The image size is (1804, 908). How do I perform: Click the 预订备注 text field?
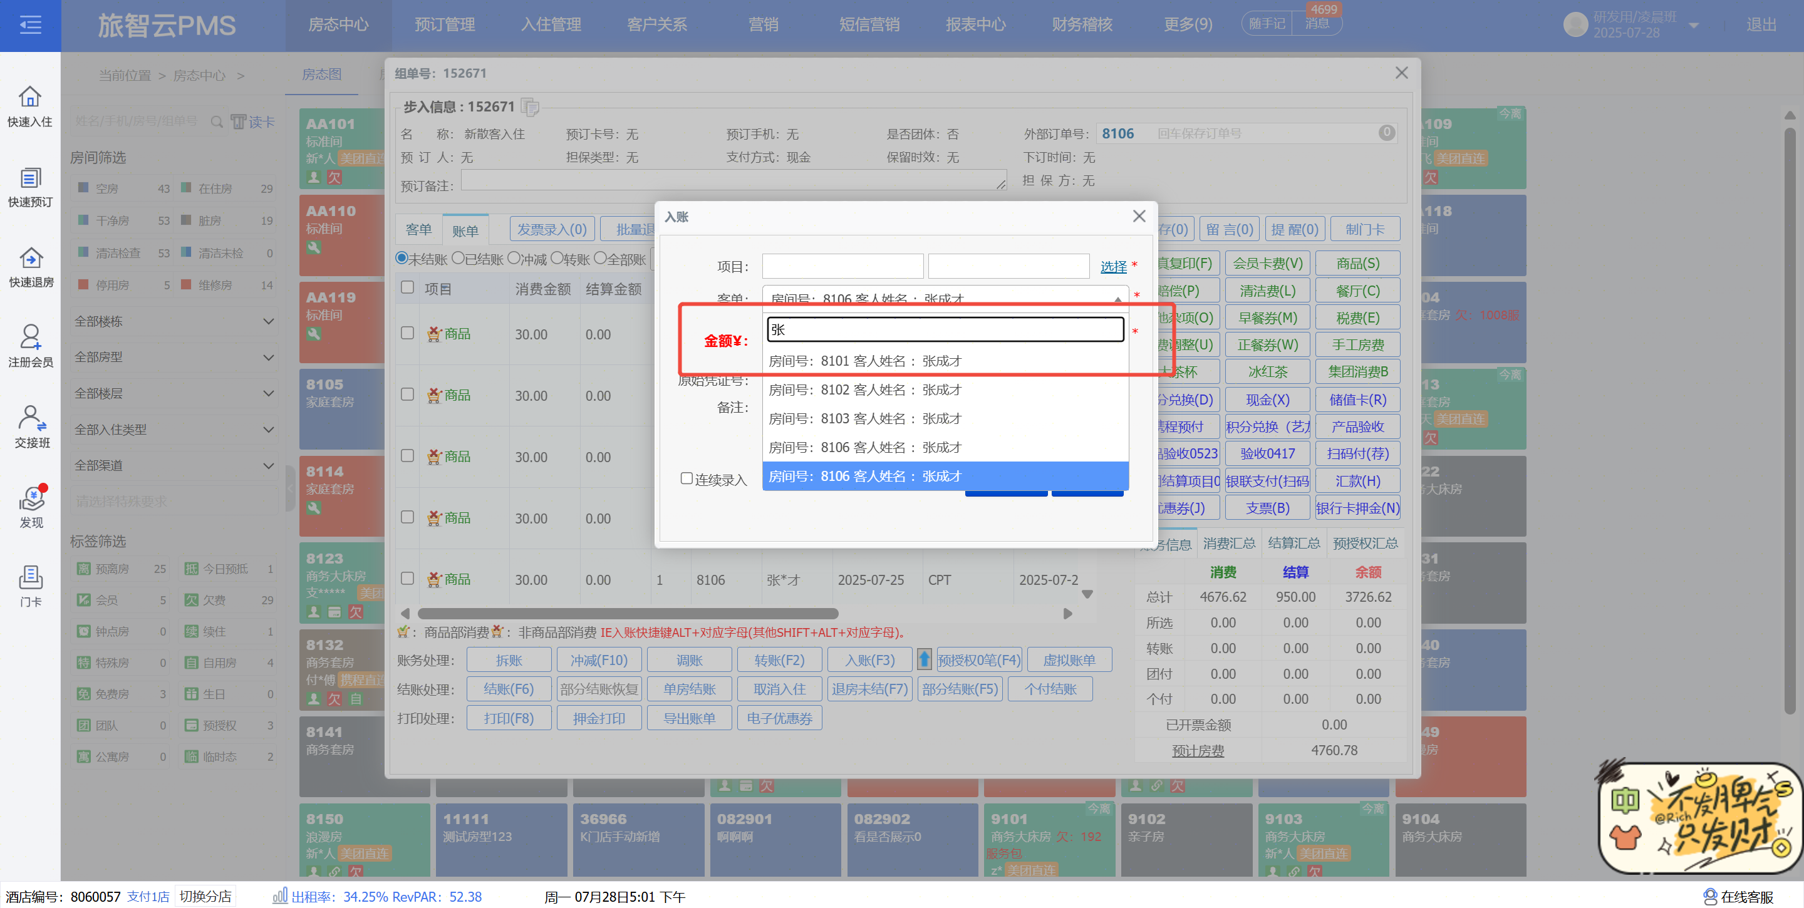click(734, 180)
